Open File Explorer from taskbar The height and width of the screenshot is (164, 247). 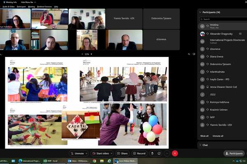[102, 161]
